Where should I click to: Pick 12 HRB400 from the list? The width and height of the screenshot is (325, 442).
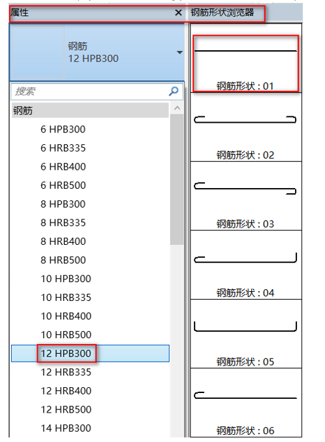tap(66, 390)
